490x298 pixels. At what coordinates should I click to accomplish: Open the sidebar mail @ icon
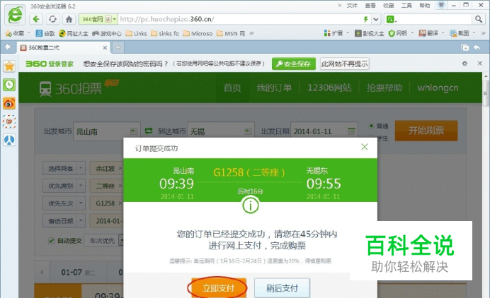click(x=9, y=121)
